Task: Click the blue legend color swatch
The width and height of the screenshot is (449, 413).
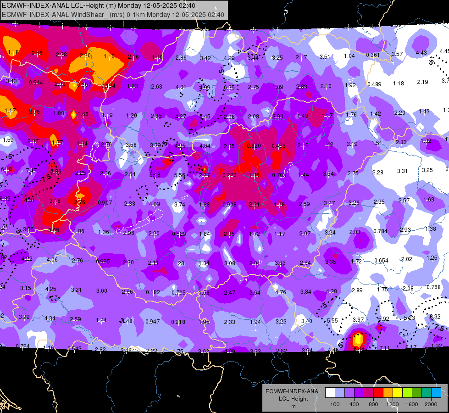Action: click(x=436, y=392)
